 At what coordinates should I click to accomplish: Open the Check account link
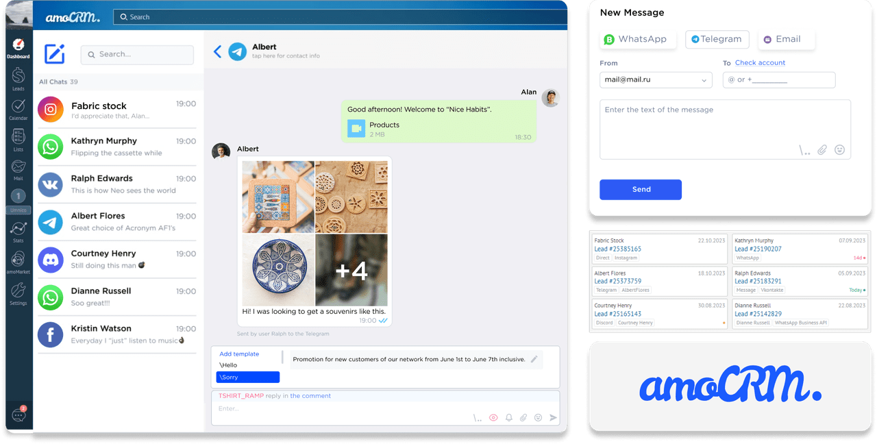[x=760, y=62]
